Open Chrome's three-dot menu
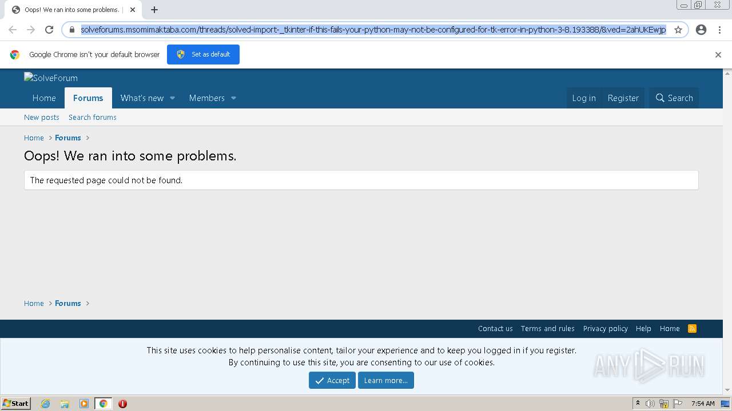This screenshot has width=732, height=411. pos(719,30)
